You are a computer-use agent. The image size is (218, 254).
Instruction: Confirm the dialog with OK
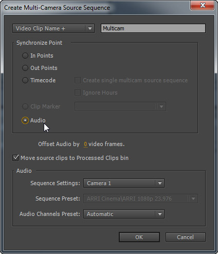coord(139,237)
